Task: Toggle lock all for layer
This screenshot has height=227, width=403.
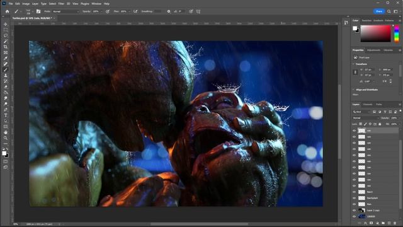Action: point(380,124)
